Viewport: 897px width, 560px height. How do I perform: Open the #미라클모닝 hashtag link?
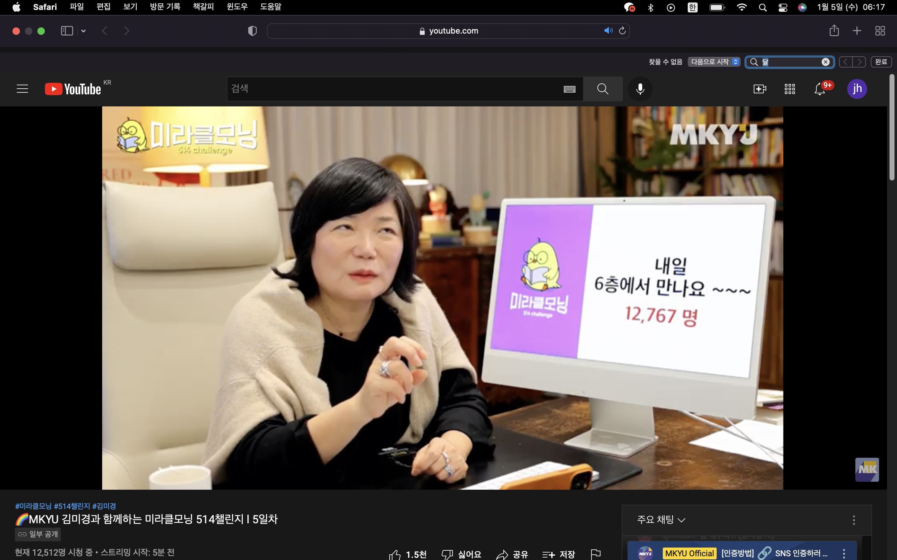pos(33,506)
